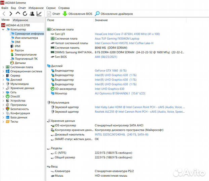Select Портативный ПК tree item
Viewport: 209px width, 181px height.
coord(26,59)
